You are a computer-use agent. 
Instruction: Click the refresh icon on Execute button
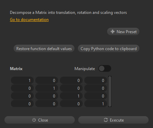[x=106, y=120]
